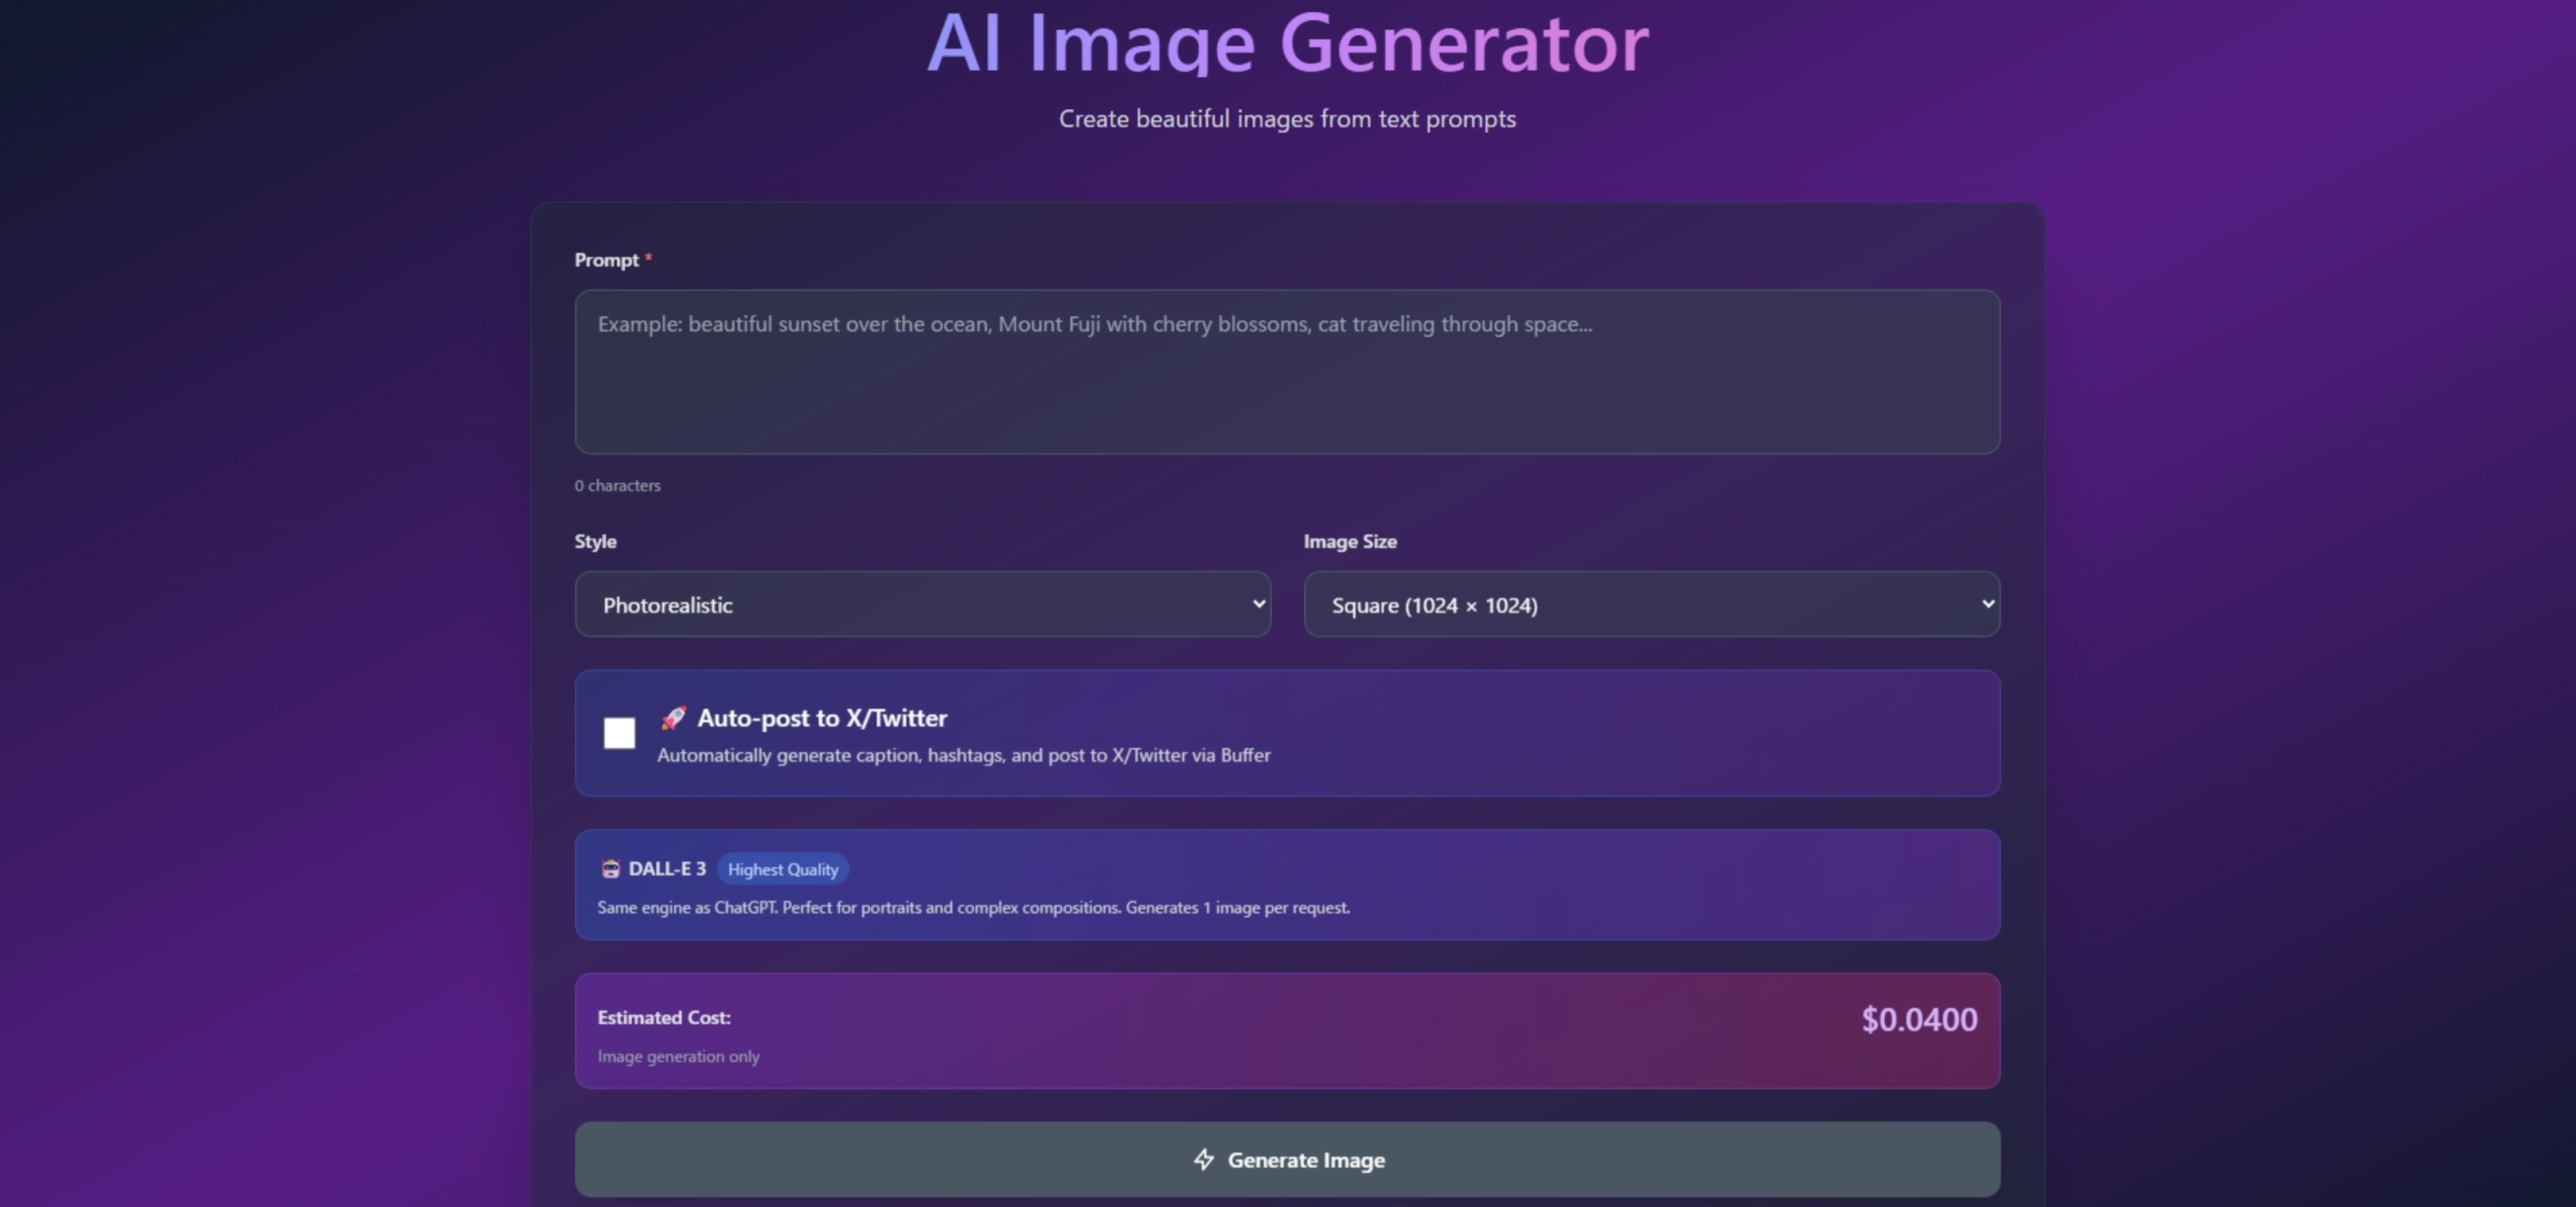Click the required asterisk beside Prompt label
This screenshot has height=1207, width=2576.
point(648,257)
